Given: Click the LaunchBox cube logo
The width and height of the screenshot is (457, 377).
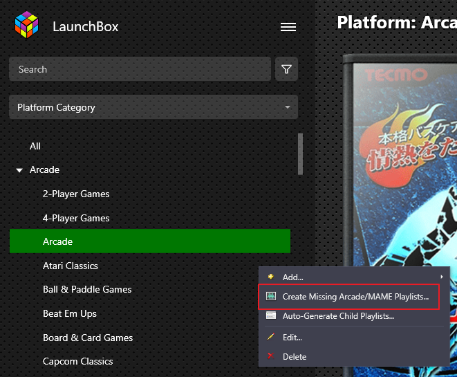Looking at the screenshot, I should [26, 25].
